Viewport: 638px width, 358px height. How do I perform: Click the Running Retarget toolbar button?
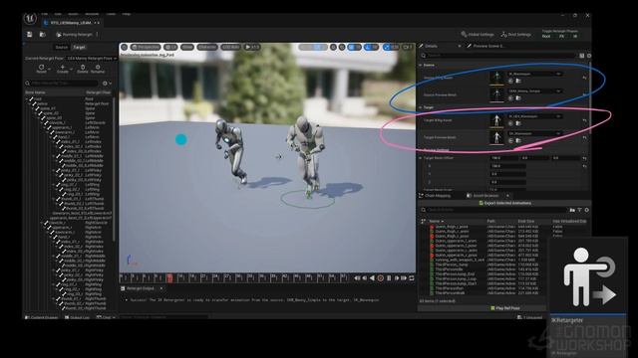[x=74, y=35]
